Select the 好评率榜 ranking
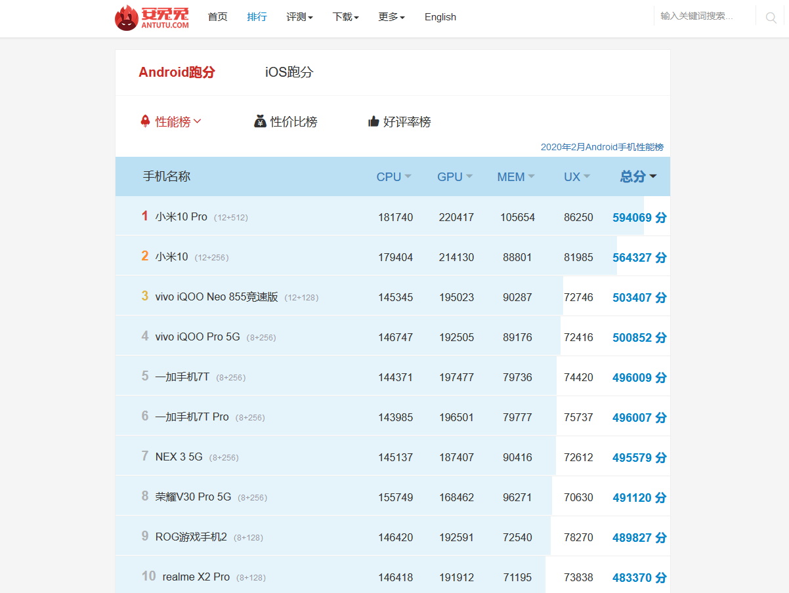 point(407,121)
